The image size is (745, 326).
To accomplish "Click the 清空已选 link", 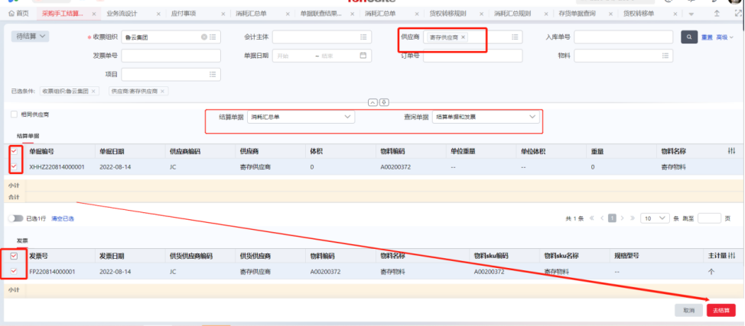I will pyautogui.click(x=63, y=218).
